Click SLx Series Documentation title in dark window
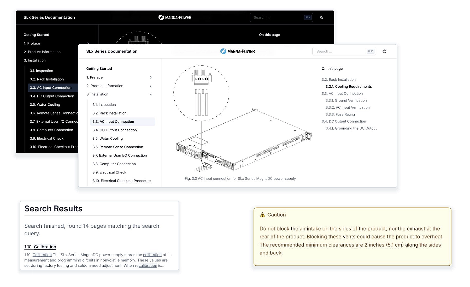 pos(49,17)
